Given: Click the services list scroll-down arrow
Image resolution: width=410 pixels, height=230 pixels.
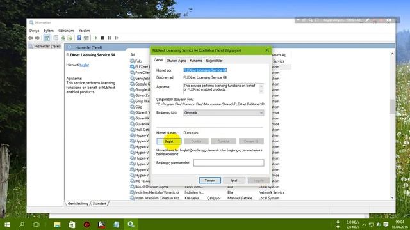Looking at the screenshot, I should click(x=392, y=197).
